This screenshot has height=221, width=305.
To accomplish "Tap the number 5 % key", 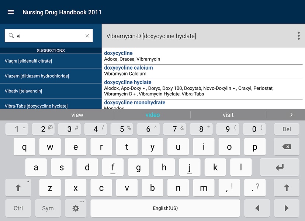I will click(x=122, y=129).
